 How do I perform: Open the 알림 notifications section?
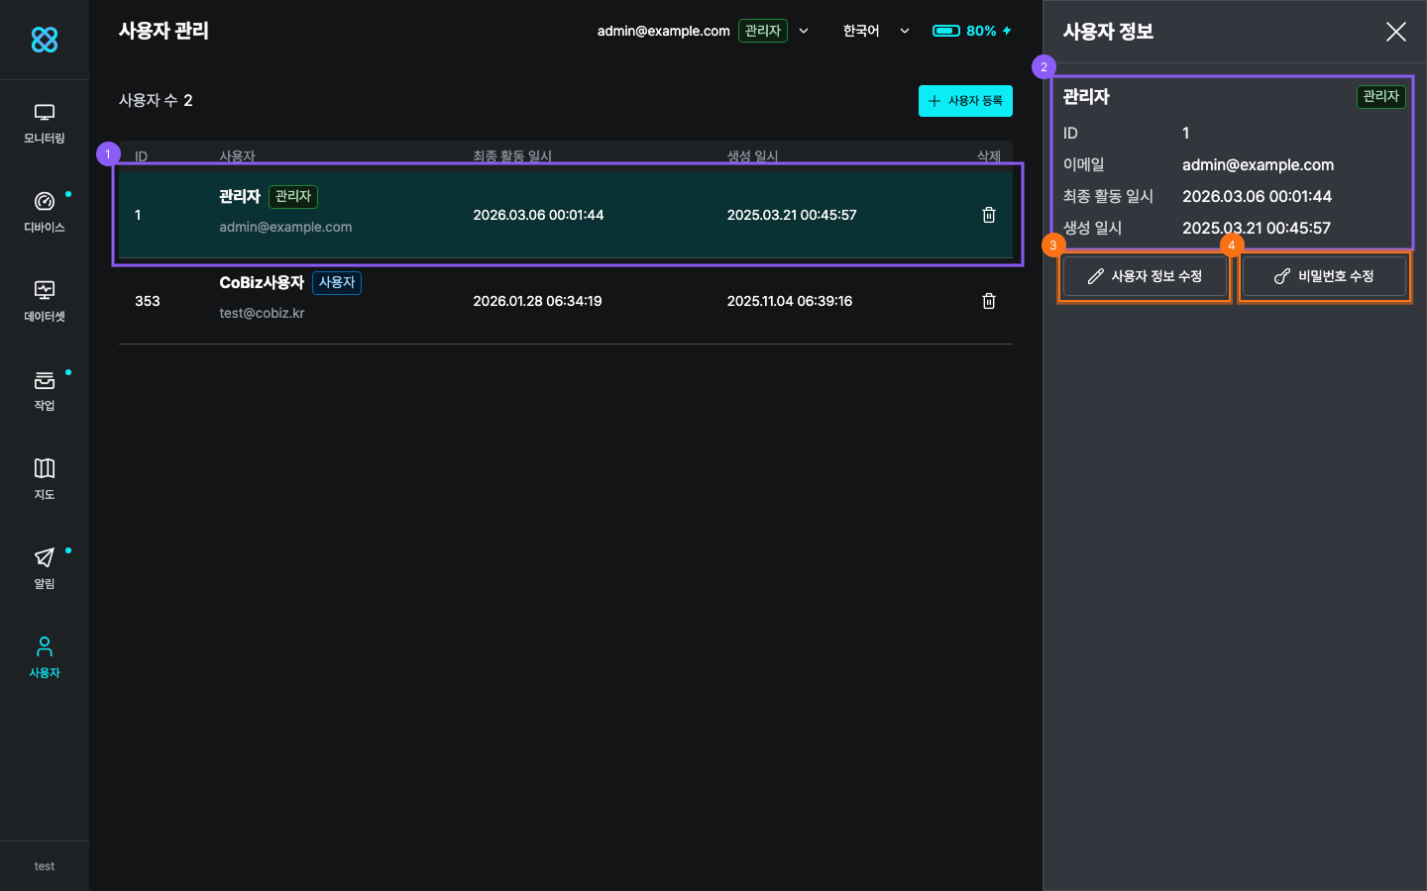[45, 568]
